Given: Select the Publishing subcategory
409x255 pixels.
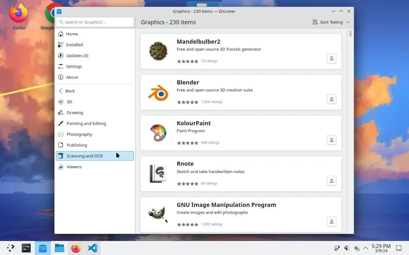Looking at the screenshot, I should (x=95, y=145).
